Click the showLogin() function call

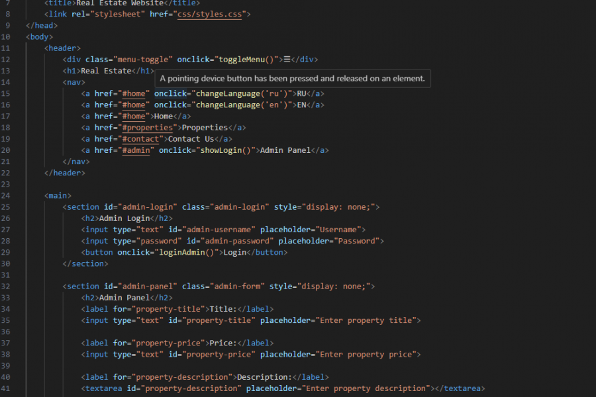click(x=226, y=150)
